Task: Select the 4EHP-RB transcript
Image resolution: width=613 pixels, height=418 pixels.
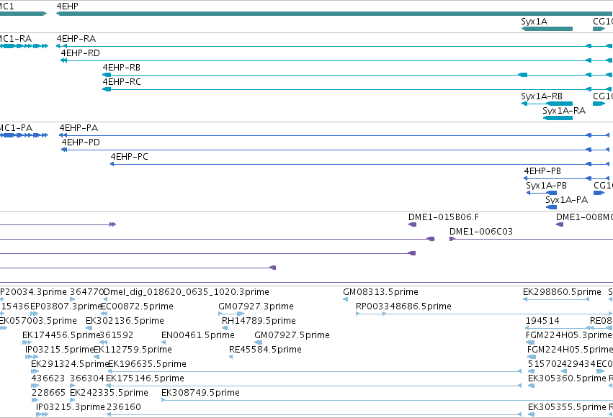Action: tap(358, 75)
